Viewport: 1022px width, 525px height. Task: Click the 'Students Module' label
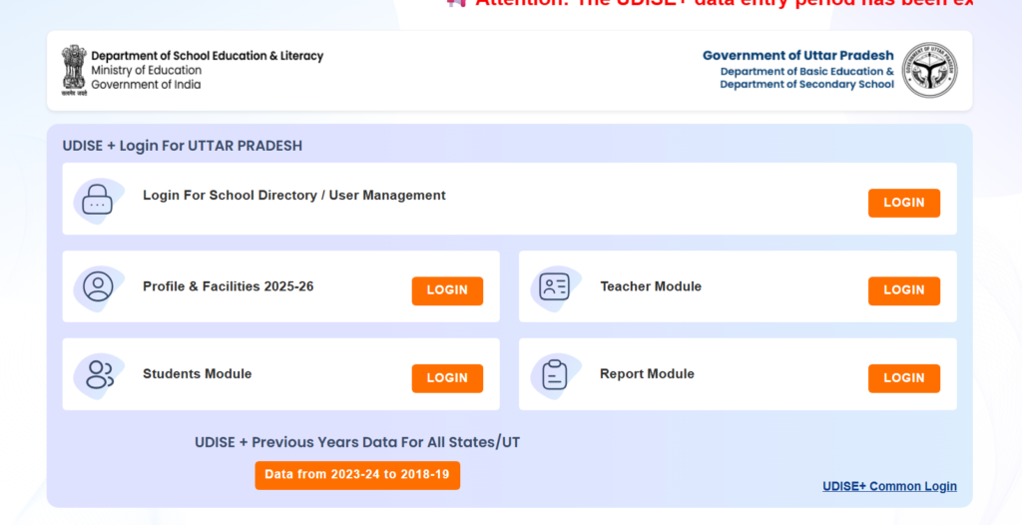click(x=198, y=373)
